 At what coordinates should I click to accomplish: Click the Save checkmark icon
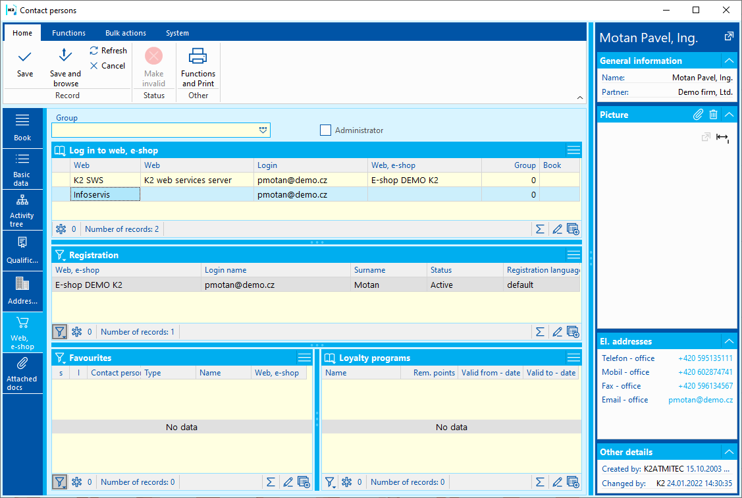25,57
